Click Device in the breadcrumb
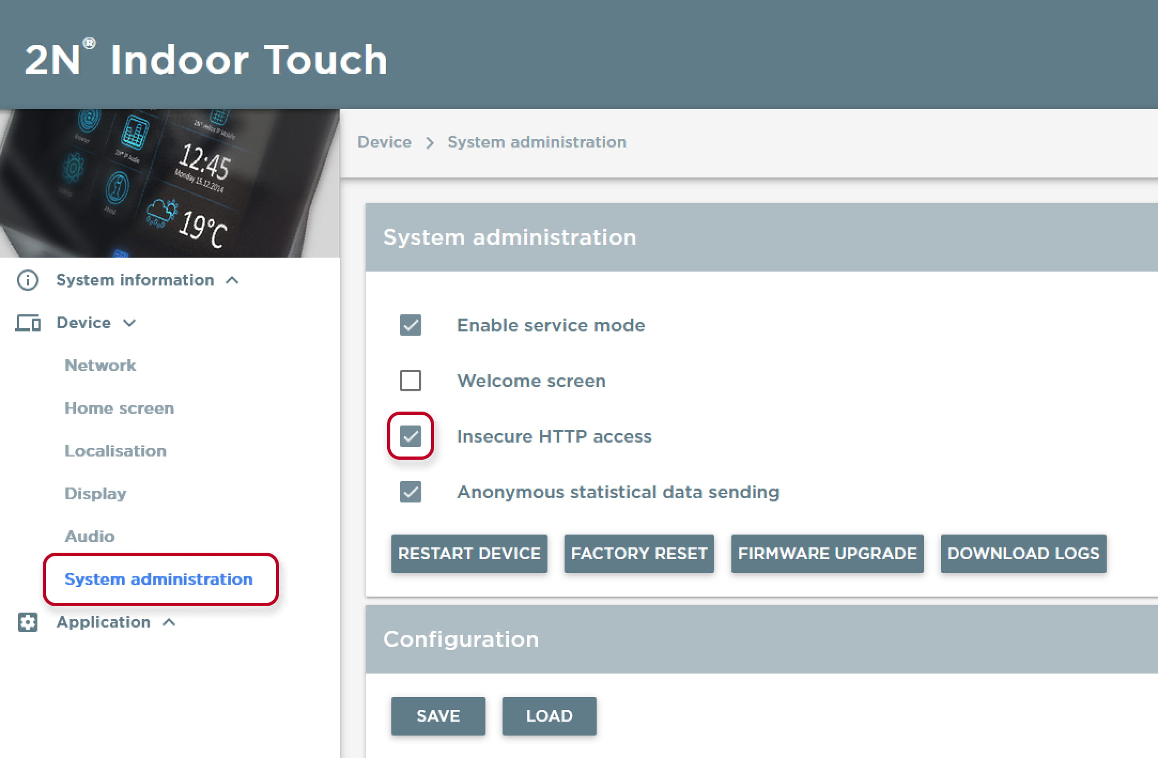Image resolution: width=1158 pixels, height=758 pixels. (x=384, y=142)
